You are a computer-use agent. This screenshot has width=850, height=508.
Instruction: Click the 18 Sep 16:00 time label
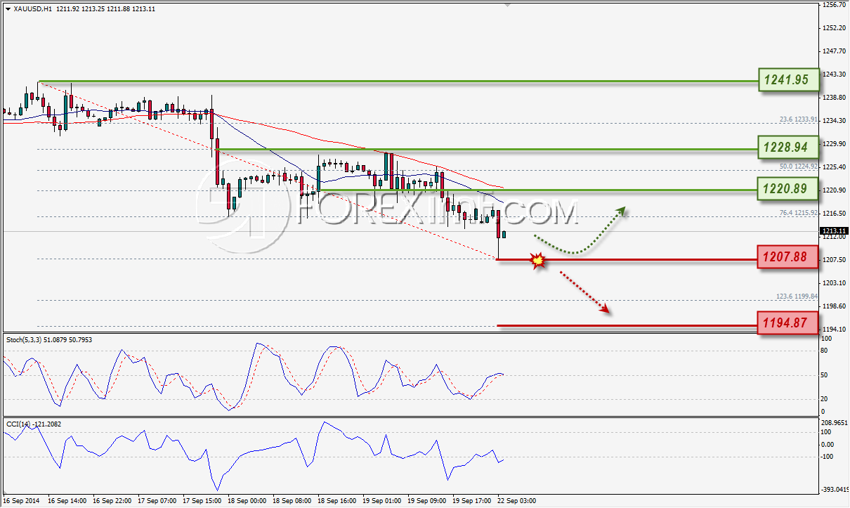[336, 501]
